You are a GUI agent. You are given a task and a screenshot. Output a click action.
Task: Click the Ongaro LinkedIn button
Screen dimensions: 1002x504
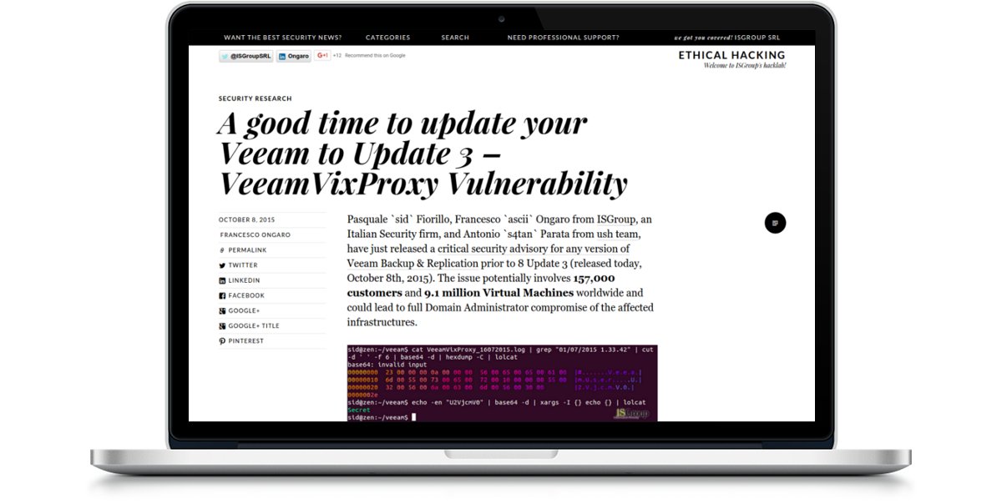294,56
